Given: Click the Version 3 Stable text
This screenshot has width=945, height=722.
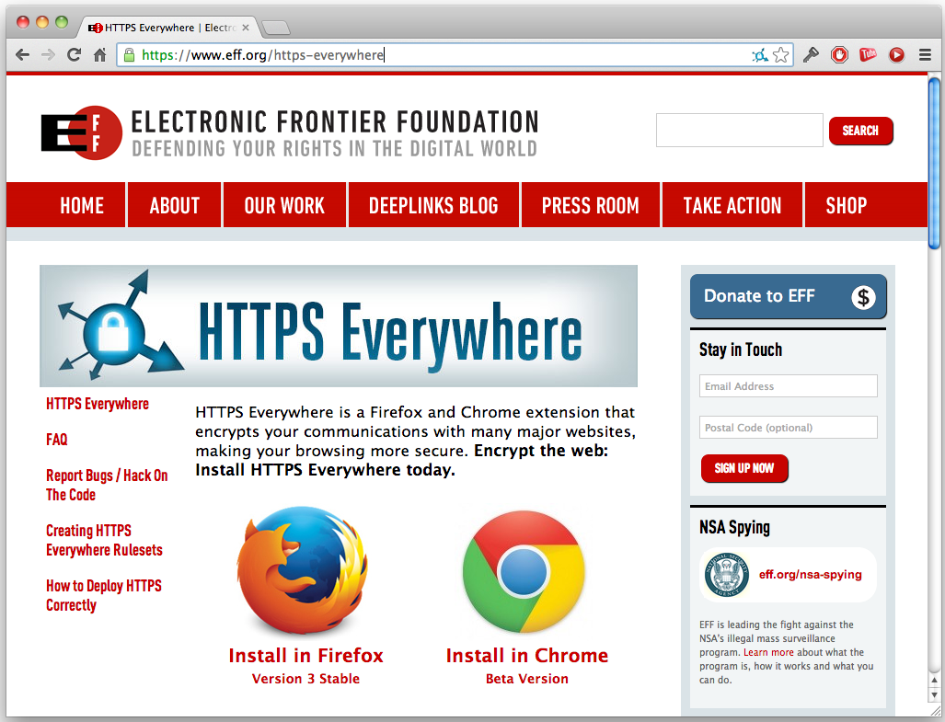Looking at the screenshot, I should pyautogui.click(x=305, y=679).
